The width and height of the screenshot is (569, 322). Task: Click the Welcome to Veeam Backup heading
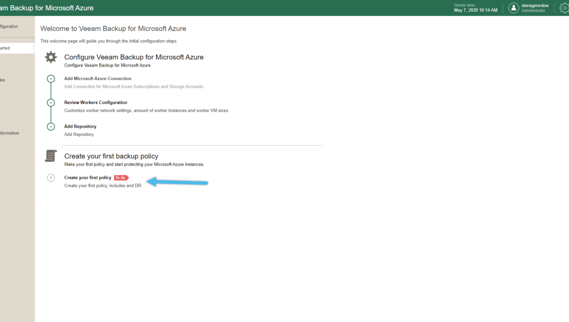[113, 29]
